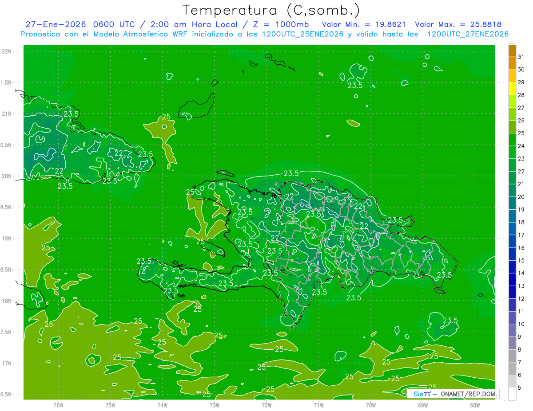Click the 20N latitude axis label
Screen dimensions: 533x411
(7, 176)
